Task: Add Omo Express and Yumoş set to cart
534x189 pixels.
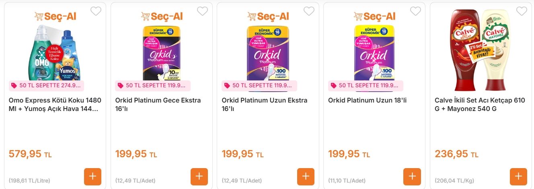Action: [x=92, y=177]
